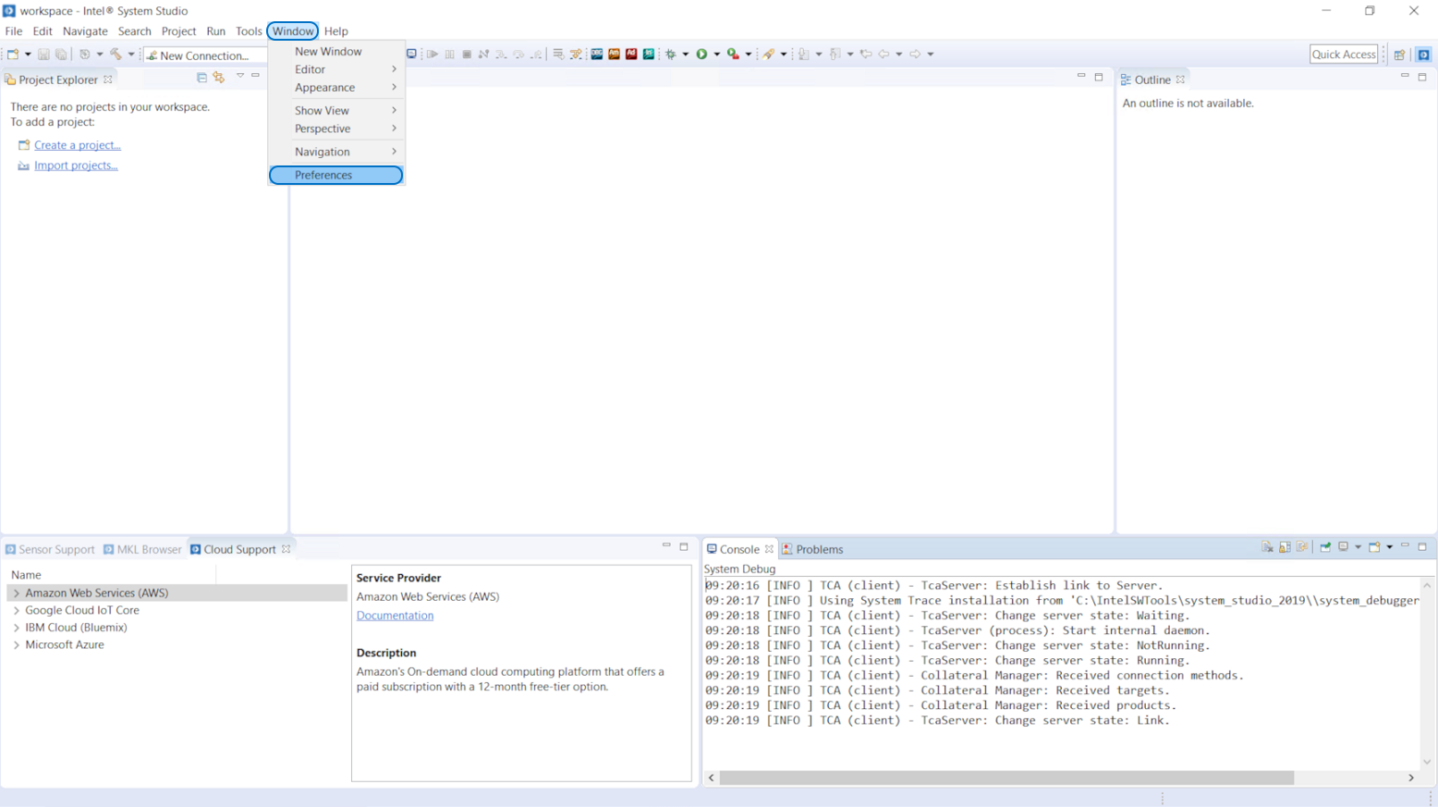Close the Cloud Support tab
The height and width of the screenshot is (807, 1438).
286,549
